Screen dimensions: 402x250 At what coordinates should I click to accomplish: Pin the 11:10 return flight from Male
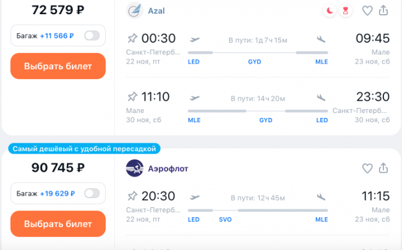[132, 97]
